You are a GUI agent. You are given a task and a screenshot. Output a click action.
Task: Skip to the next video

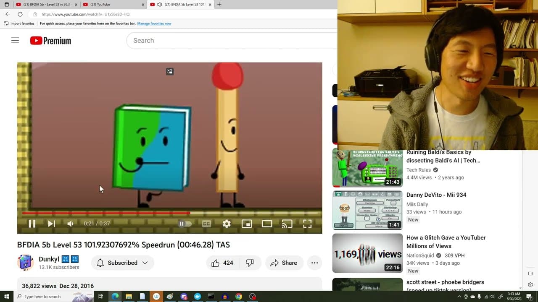[51, 224]
